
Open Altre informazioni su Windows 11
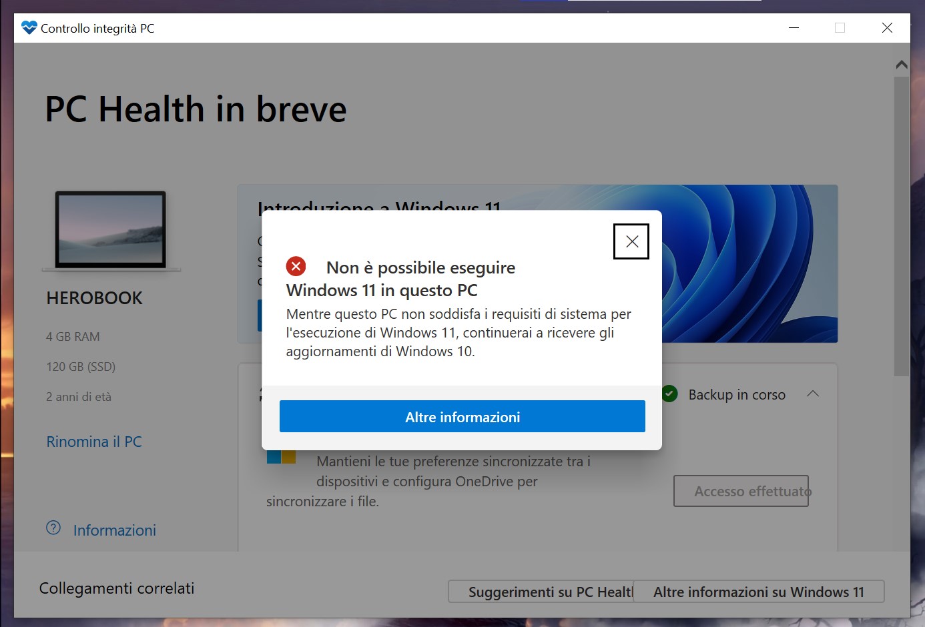tap(759, 592)
